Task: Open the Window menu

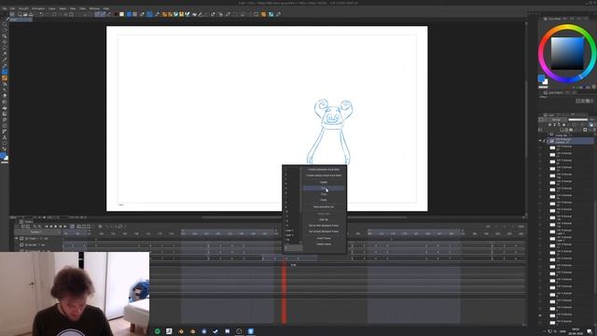Action: click(x=94, y=8)
